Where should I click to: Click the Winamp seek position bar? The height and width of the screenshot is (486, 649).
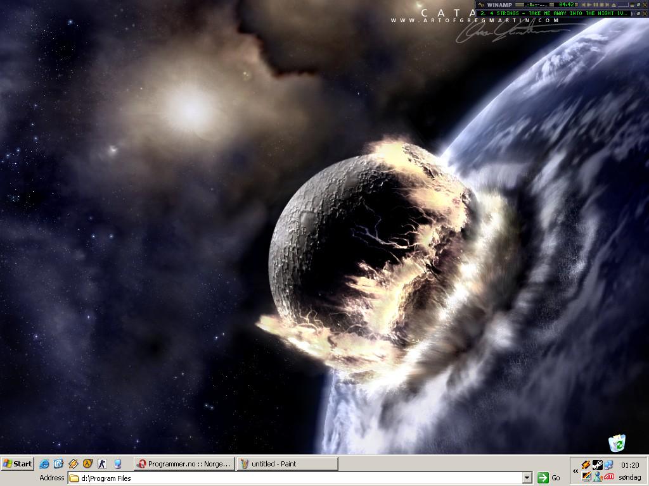click(624, 5)
